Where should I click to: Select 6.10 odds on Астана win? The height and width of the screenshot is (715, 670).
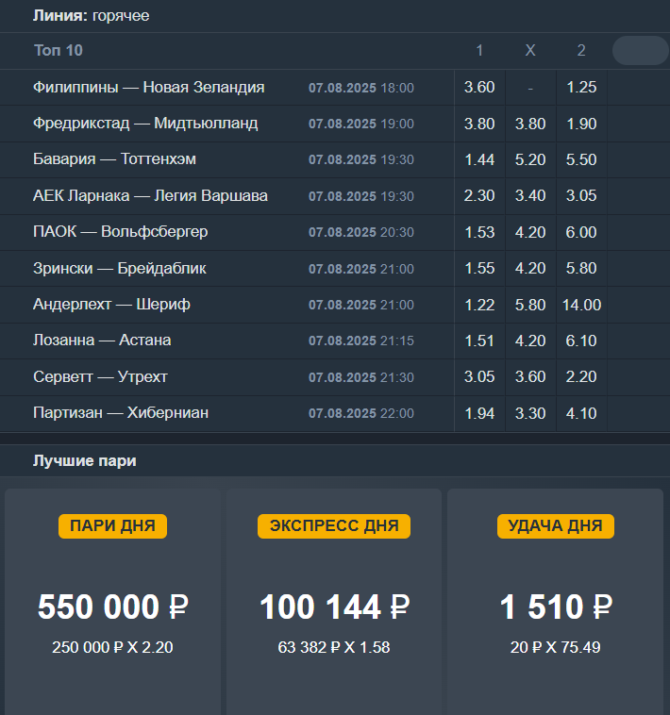581,341
